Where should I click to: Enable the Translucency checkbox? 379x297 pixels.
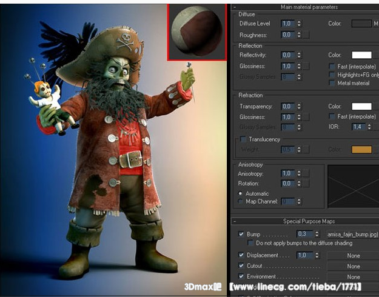point(243,139)
